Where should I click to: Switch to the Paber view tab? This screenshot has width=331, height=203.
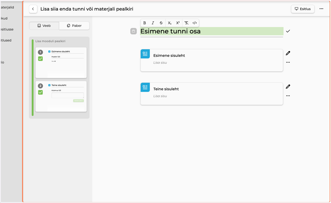click(74, 26)
